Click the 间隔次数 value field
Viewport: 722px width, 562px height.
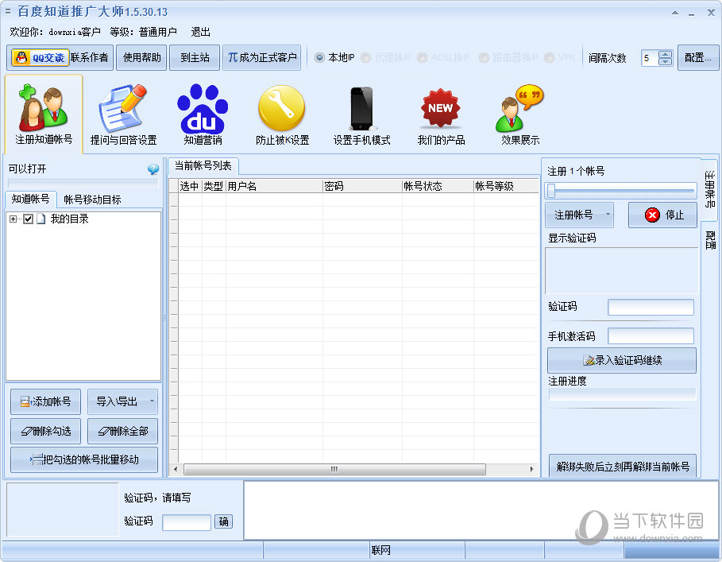click(x=651, y=58)
